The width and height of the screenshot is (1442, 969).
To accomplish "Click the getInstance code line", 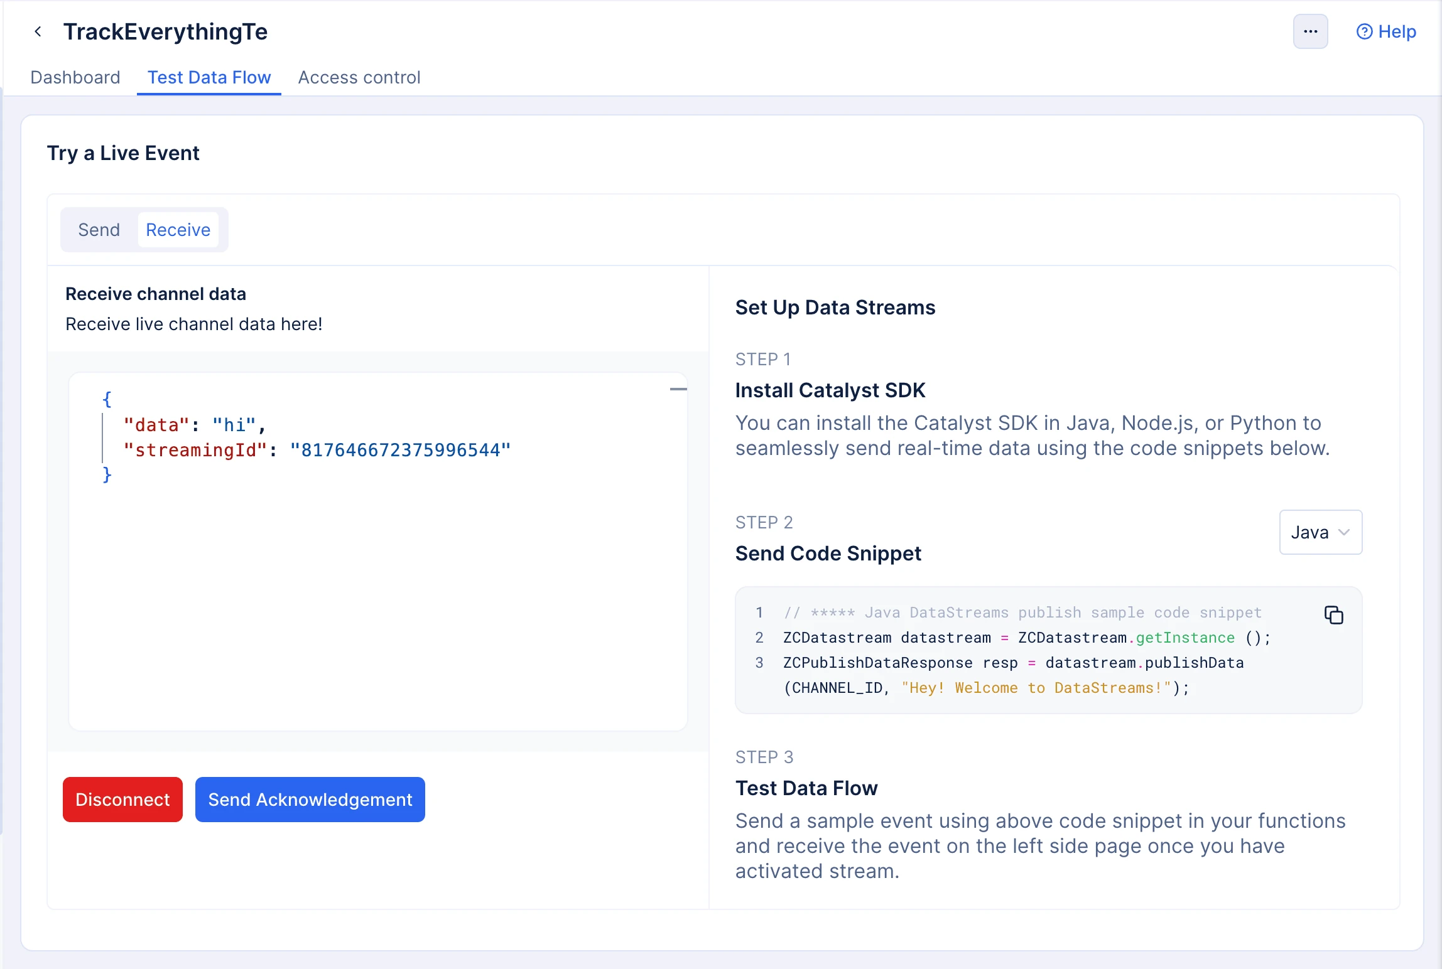I will coord(1027,638).
